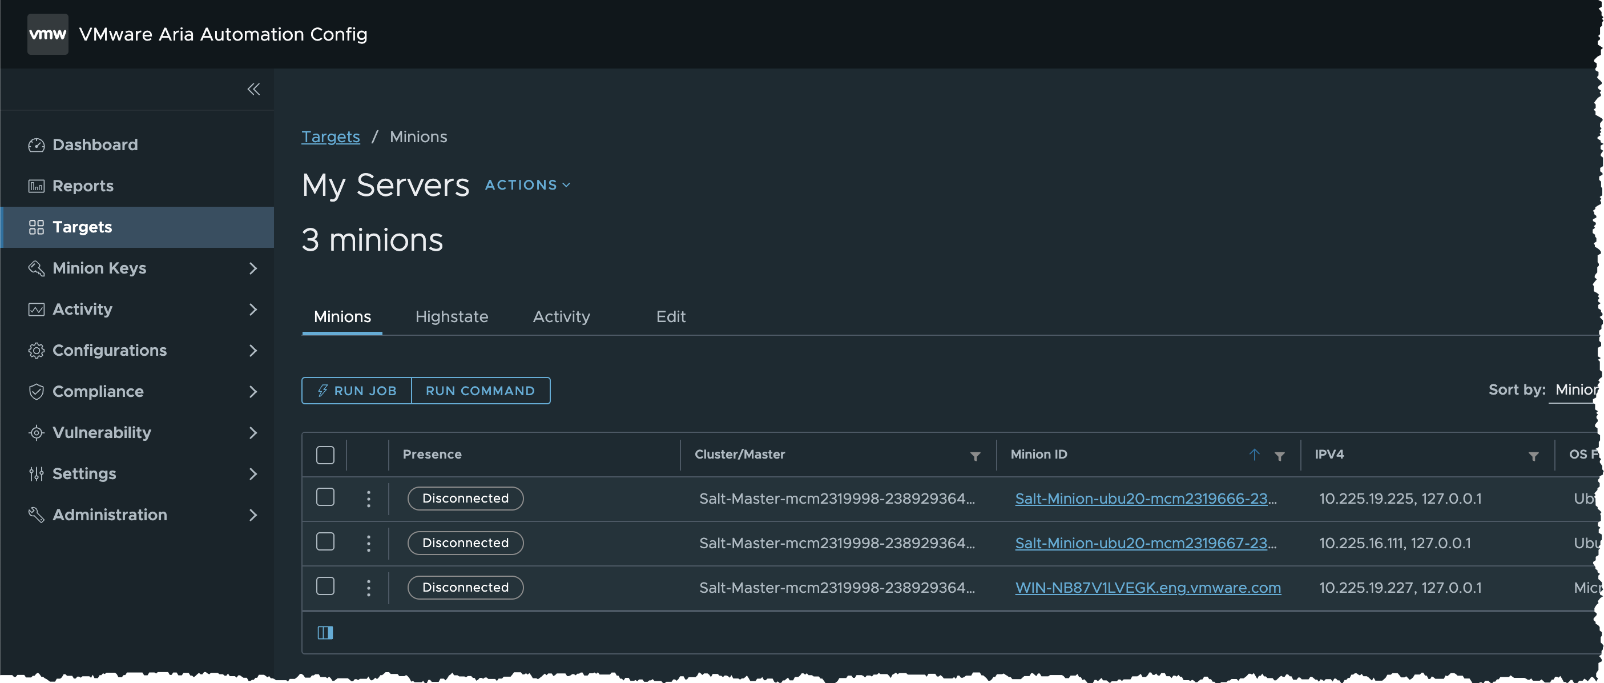Image resolution: width=1604 pixels, height=683 pixels.
Task: Switch to the Minions tab
Action: [x=342, y=316]
